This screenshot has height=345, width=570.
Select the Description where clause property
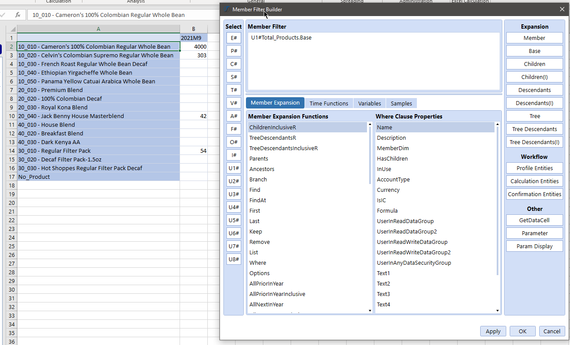coord(435,138)
